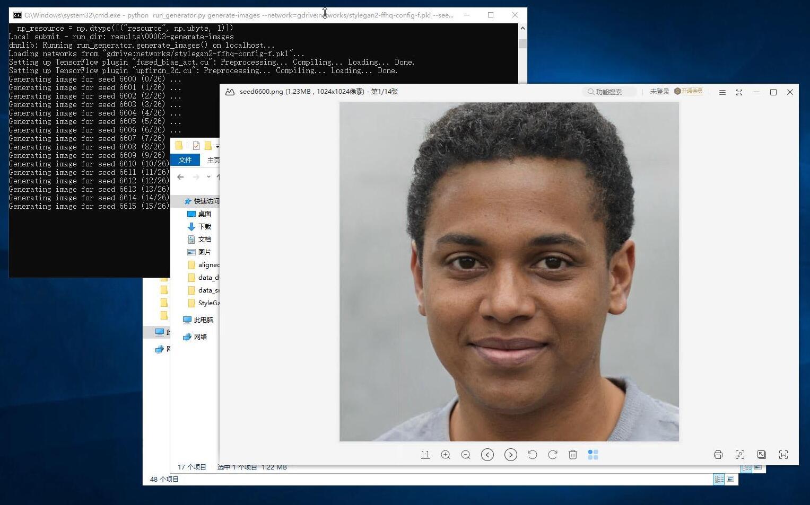810x505 pixels.
Task: Click Explorer forward arrow
Action: (196, 177)
